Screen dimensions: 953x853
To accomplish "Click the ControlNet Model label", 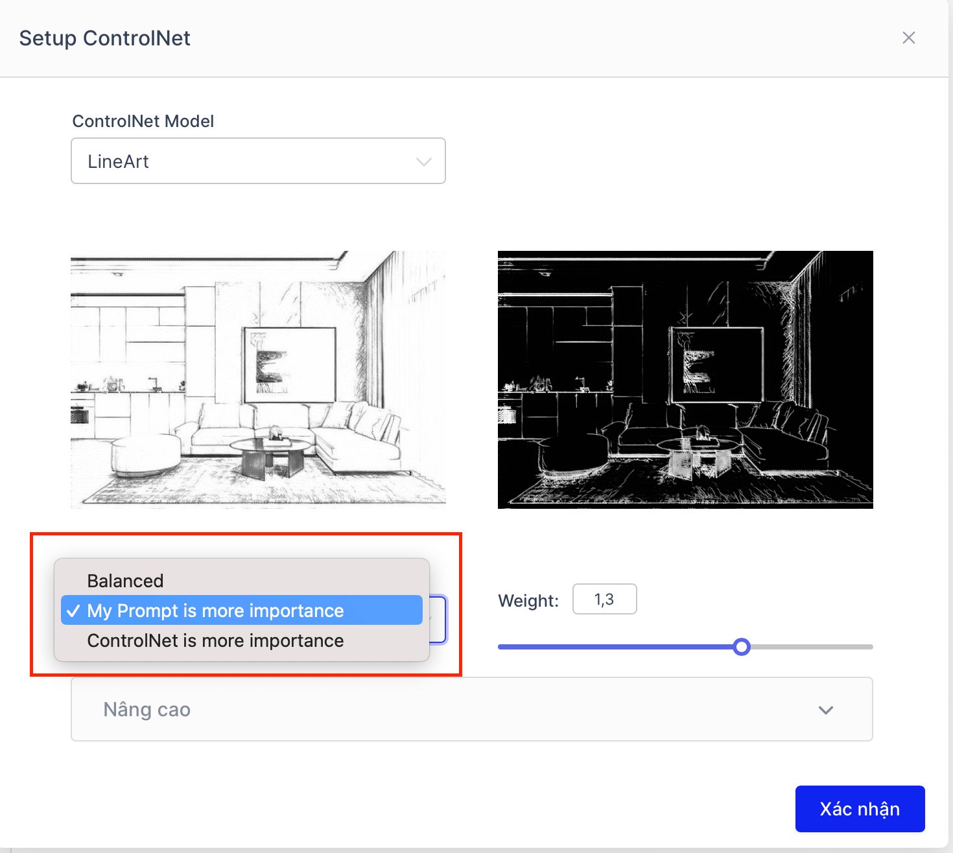I will pos(143,121).
